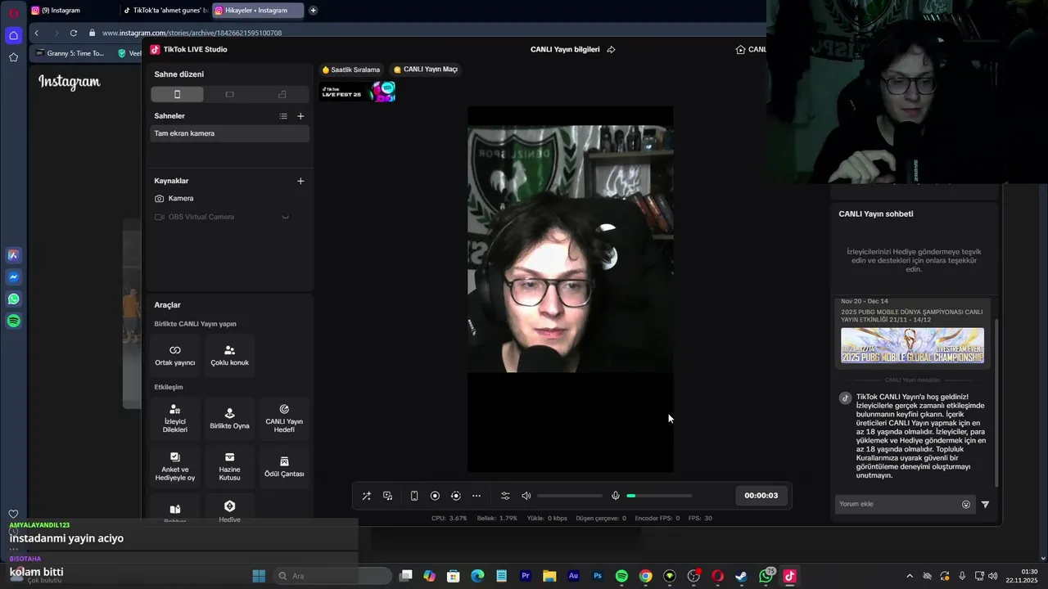Select the Tam ekran kamera scene
This screenshot has width=1048, height=589.
point(229,133)
